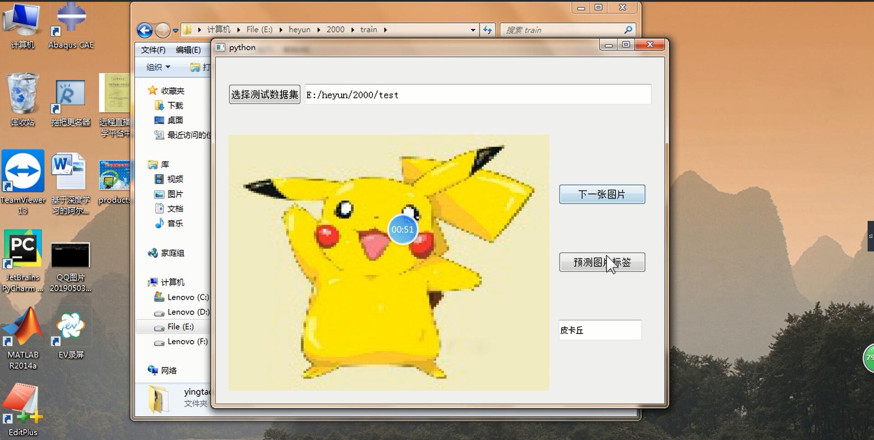This screenshot has height=440, width=874.
Task: Open the QQ图片 image file icon
Action: 70,266
